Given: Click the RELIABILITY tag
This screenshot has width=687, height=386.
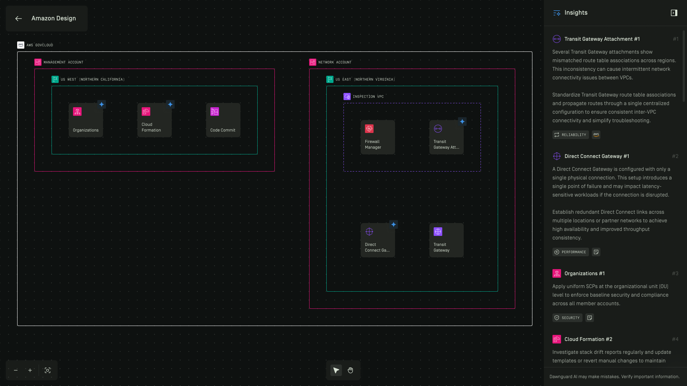Looking at the screenshot, I should [x=570, y=135].
